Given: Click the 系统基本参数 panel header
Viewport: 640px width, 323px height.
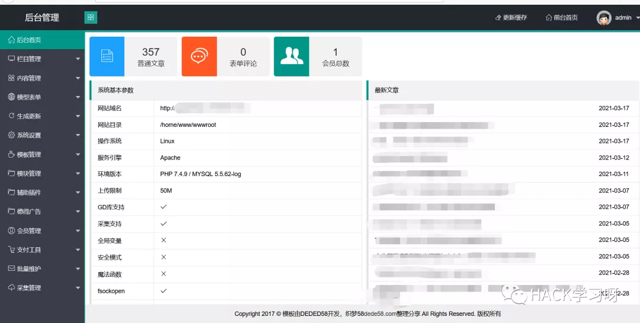Looking at the screenshot, I should click(226, 90).
